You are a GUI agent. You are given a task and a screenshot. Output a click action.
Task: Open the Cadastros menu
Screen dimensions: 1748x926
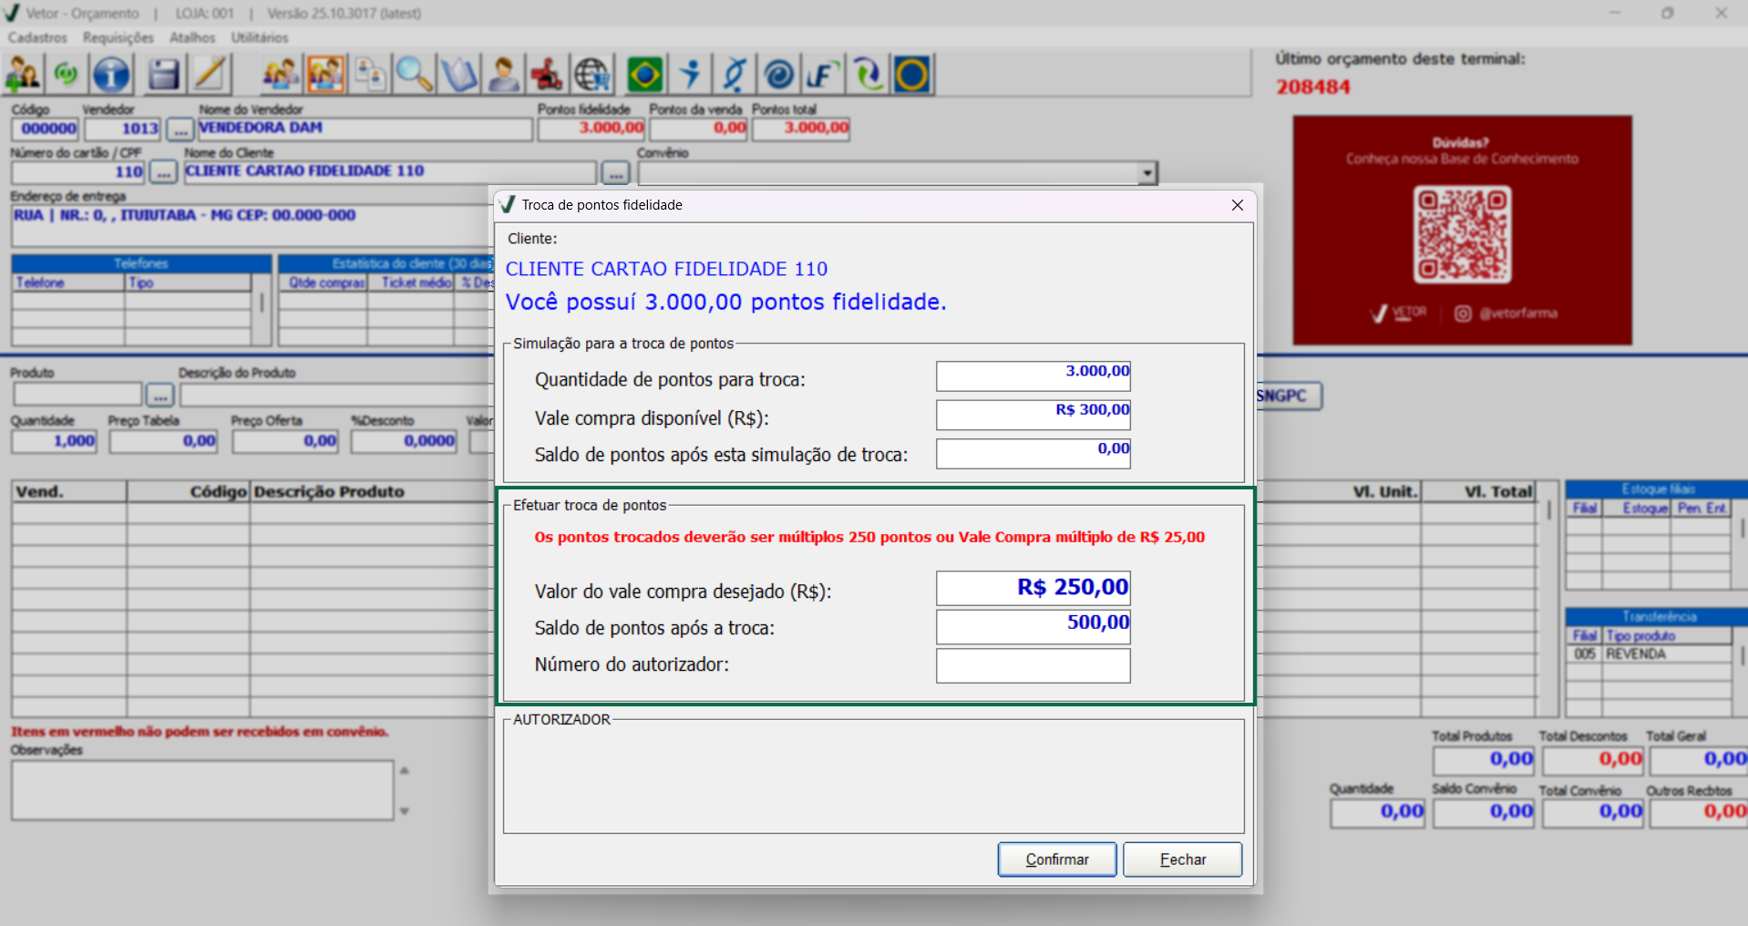pos(37,37)
